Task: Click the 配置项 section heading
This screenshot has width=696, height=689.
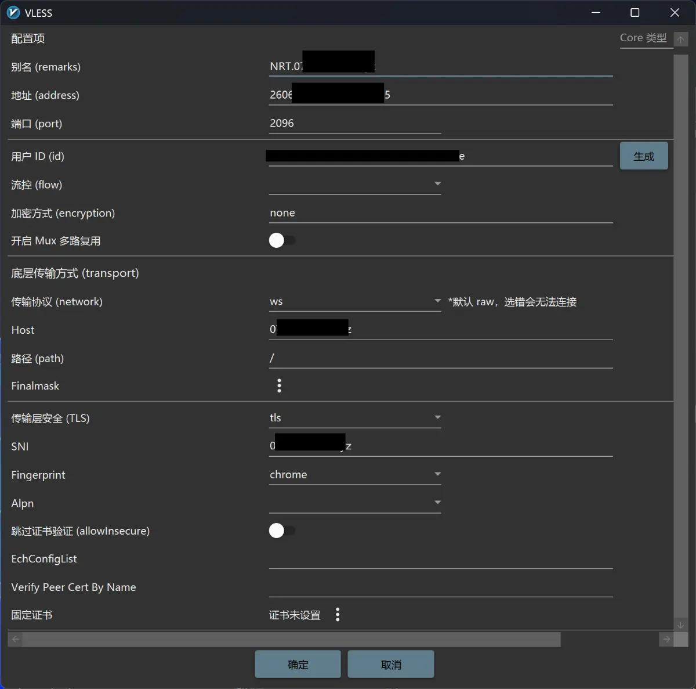Action: click(x=28, y=38)
